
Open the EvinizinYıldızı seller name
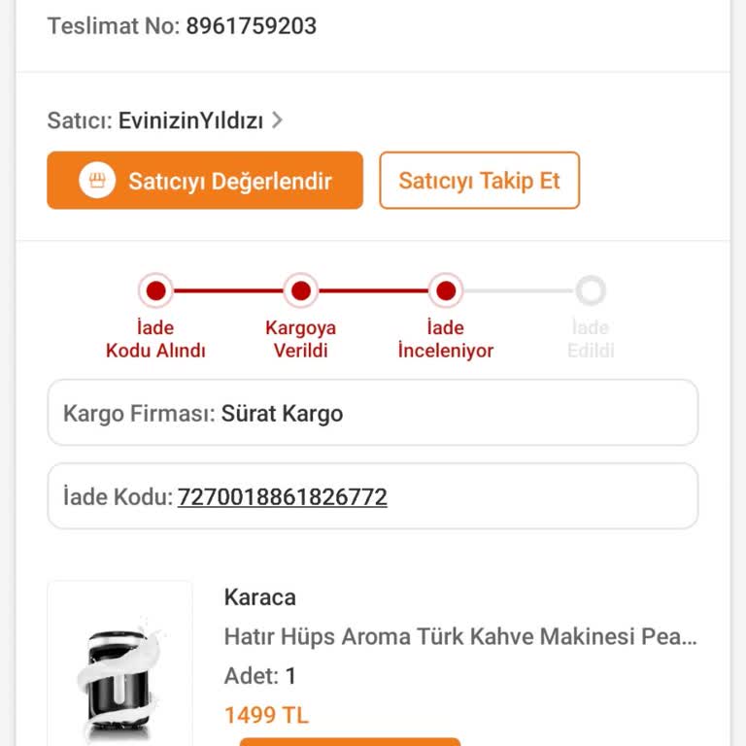click(190, 120)
